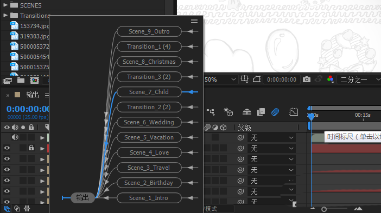Close the 输出 timeline tab
Screen dimensions: 381x213
click(8, 95)
